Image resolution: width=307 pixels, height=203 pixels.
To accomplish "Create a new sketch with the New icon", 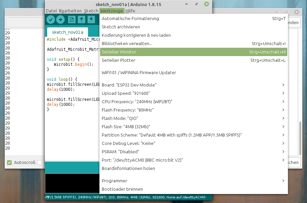I will pyautogui.click(x=72, y=19).
